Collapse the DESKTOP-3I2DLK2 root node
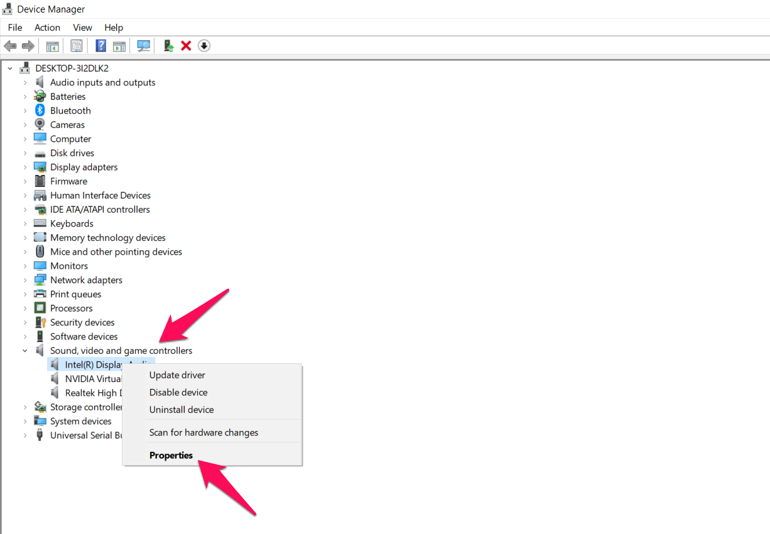The width and height of the screenshot is (770, 534). (10, 68)
